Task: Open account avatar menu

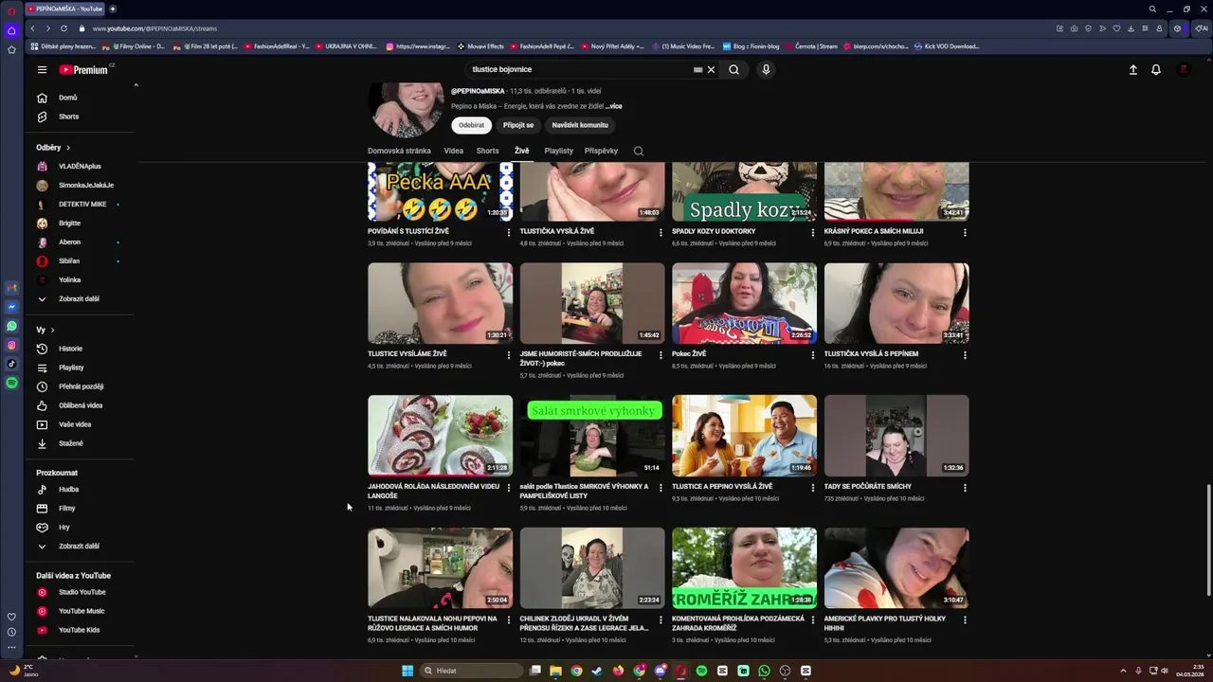Action: pos(1183,69)
